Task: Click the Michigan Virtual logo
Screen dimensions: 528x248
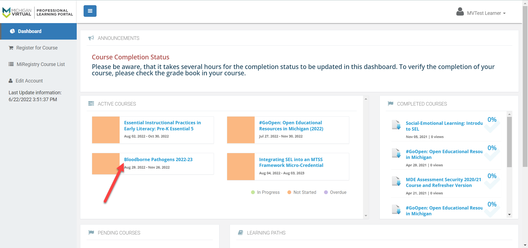Action: (38, 12)
